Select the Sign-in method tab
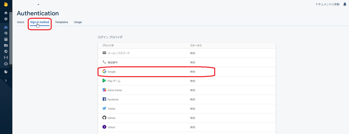349x134 pixels. (40, 22)
